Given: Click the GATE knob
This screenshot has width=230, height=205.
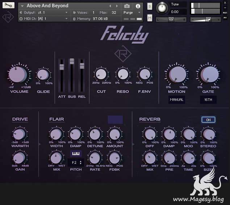Looking at the screenshot, I should [x=209, y=74].
